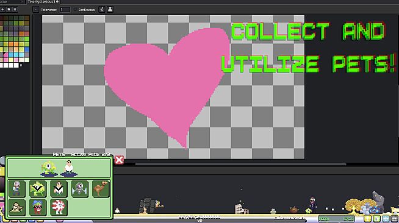Viewport: 399px width, 223px height.
Task: Pick the bright green swatch at palette right edge
Action: pyautogui.click(x=27, y=39)
